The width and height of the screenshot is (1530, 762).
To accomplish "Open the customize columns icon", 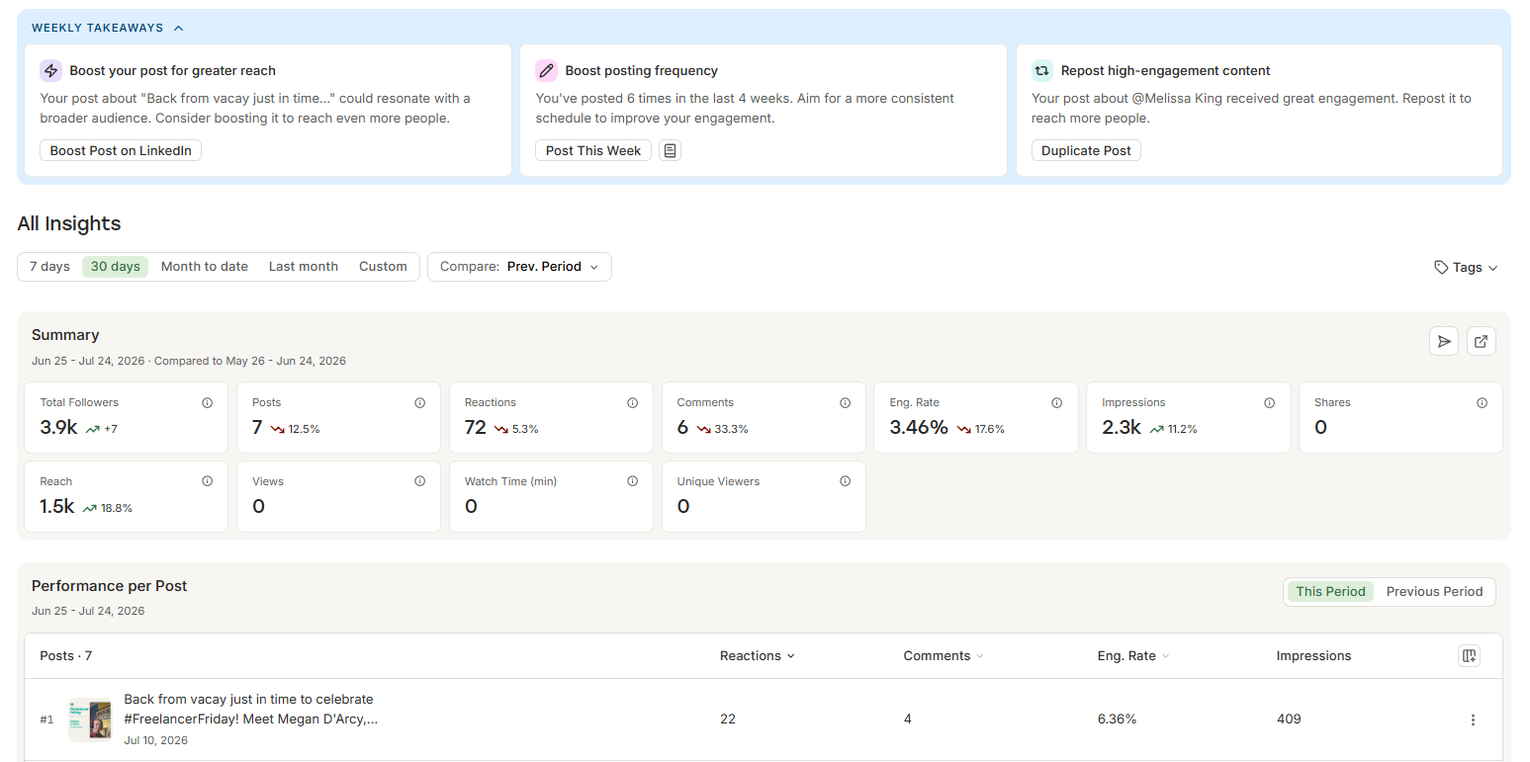I will [1470, 656].
